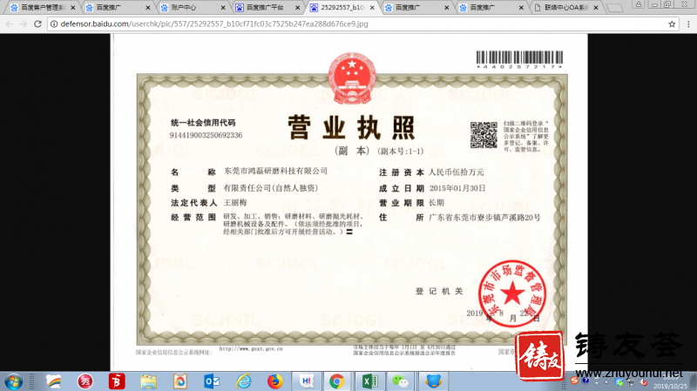The height and width of the screenshot is (391, 697).
Task: Click the 营业执照 title text
Action: point(351,127)
